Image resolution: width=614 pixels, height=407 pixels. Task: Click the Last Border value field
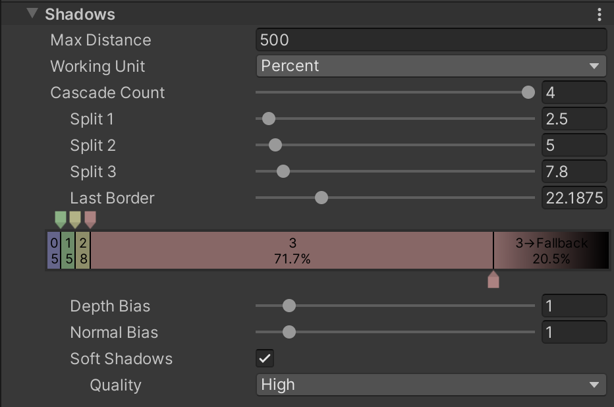click(573, 198)
